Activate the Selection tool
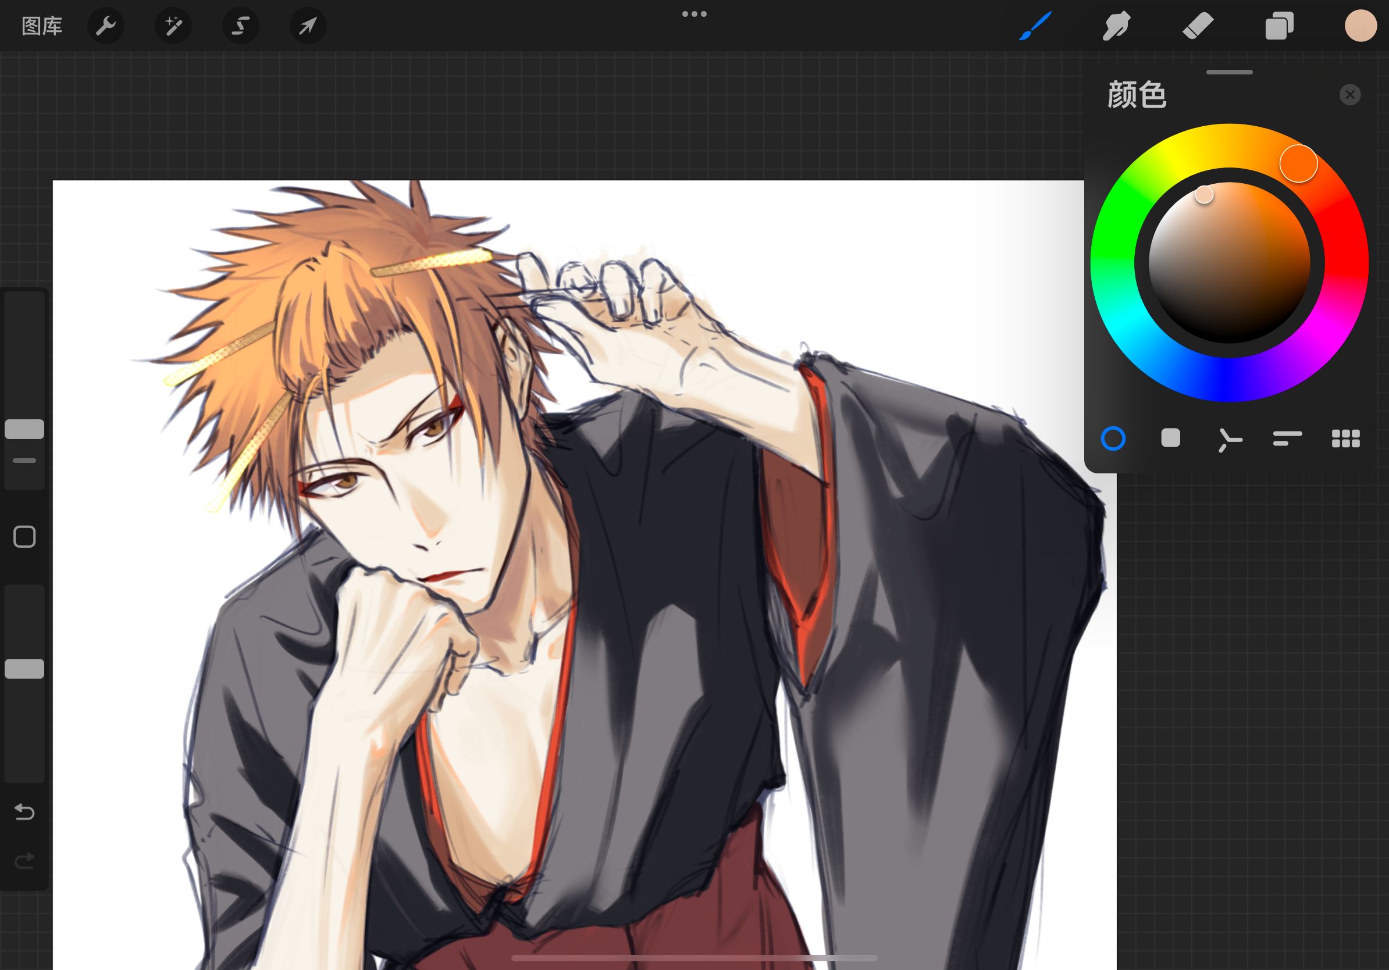This screenshot has width=1389, height=970. (x=241, y=26)
